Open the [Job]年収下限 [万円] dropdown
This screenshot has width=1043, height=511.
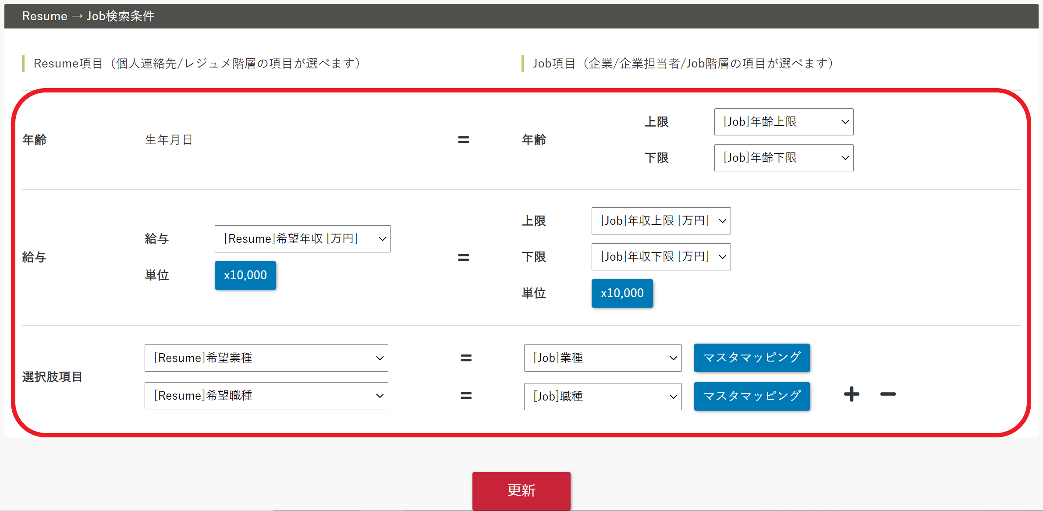(661, 257)
